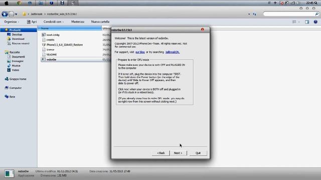321x180 pixels.
Task: Click Quit in the redsn0w dialog
Action: (198, 153)
